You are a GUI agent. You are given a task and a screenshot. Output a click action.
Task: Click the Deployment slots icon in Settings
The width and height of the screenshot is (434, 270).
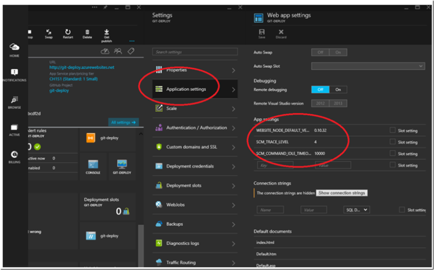(x=159, y=185)
